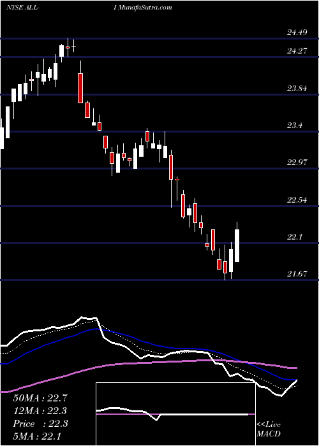Viewport: 319px width, 446px height.
Task: Click the 22.1 price level label
Action: click(295, 237)
